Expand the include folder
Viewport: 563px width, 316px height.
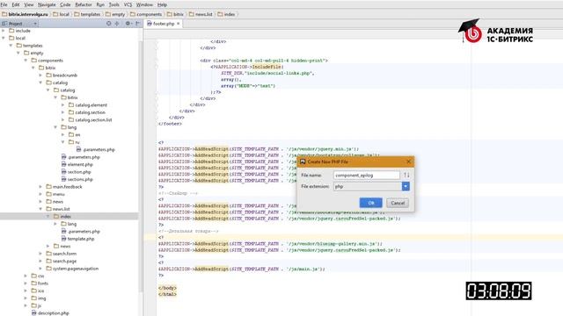click(4, 31)
